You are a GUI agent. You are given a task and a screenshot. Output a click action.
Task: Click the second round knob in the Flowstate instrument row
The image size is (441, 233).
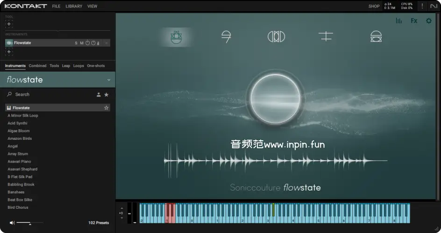[x=93, y=43]
